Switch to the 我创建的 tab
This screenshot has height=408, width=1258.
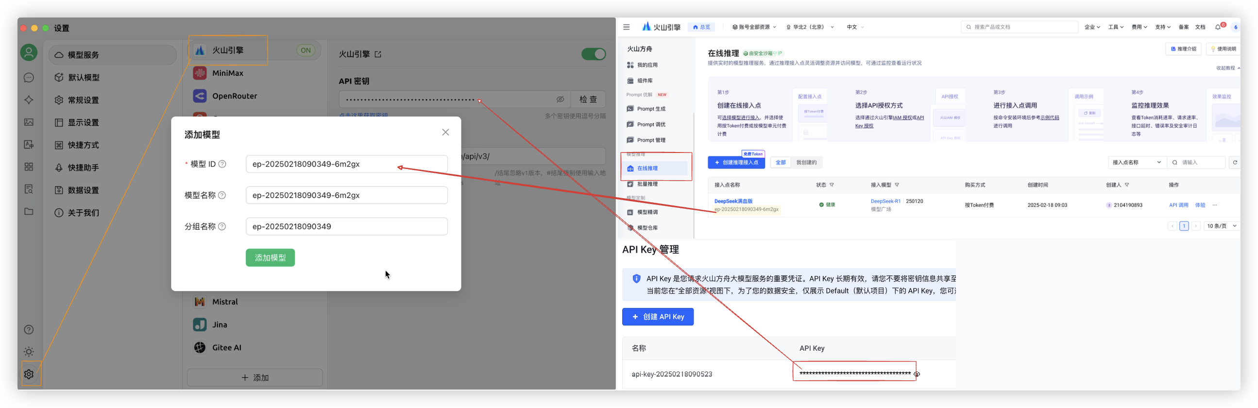pyautogui.click(x=806, y=163)
